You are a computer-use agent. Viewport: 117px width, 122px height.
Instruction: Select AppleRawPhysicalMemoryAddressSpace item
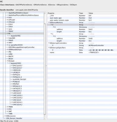pos(23,15)
